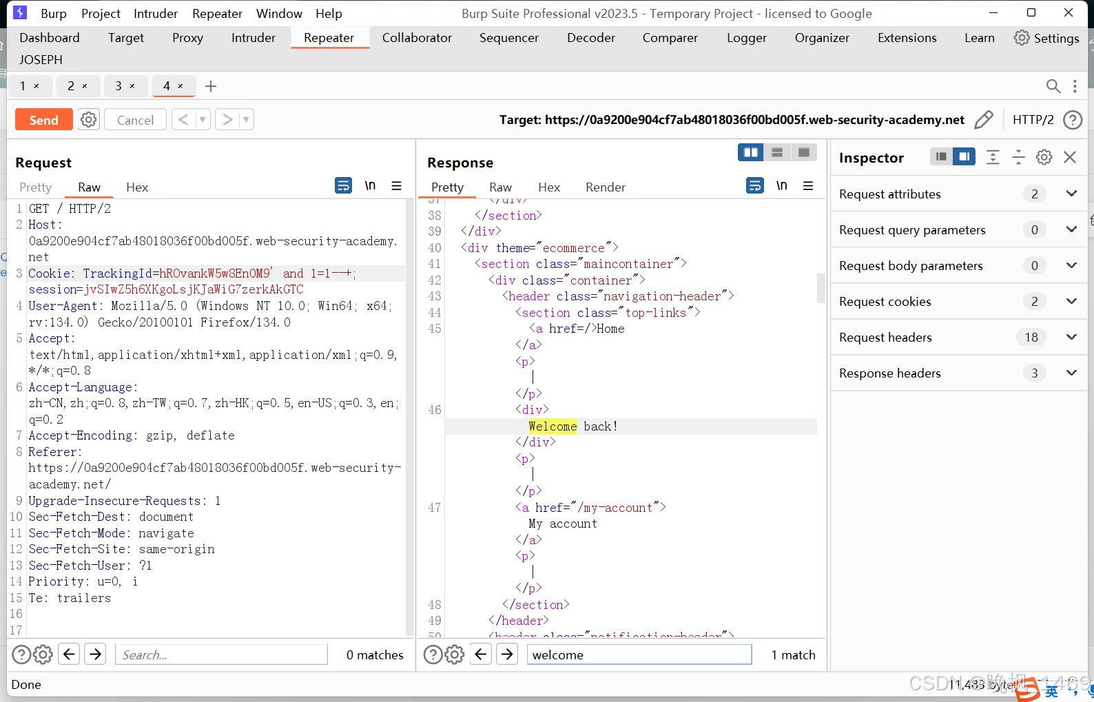The width and height of the screenshot is (1094, 702).
Task: Toggle Response show non-printable chars \n
Action: coord(781,185)
